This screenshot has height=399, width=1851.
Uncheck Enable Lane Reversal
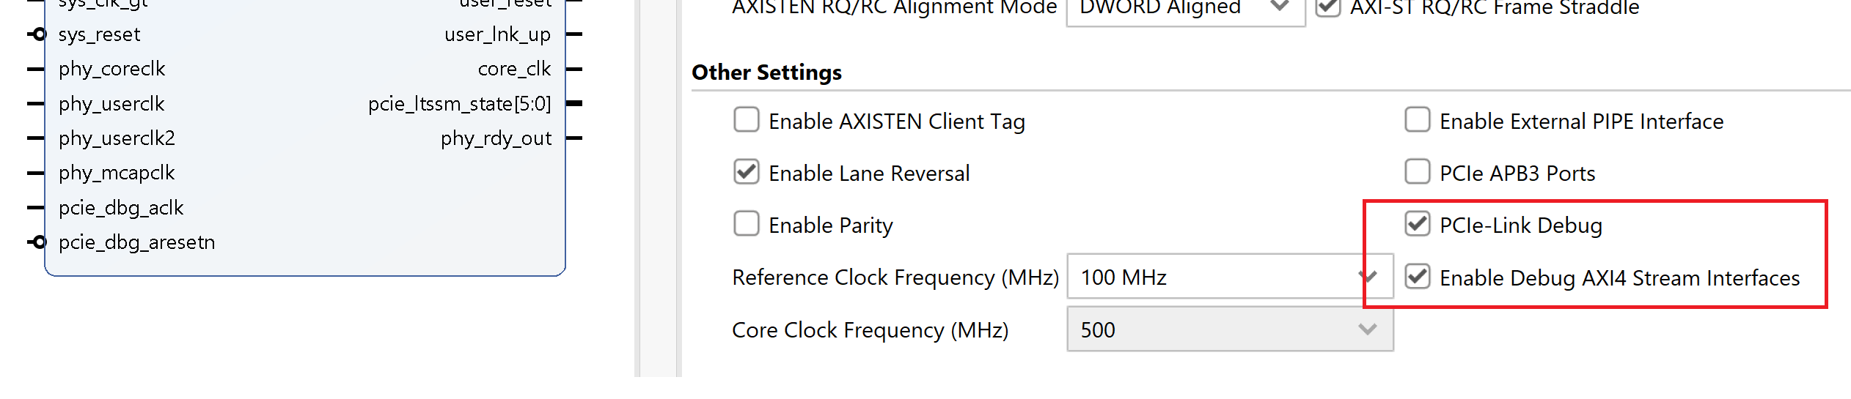tap(747, 172)
